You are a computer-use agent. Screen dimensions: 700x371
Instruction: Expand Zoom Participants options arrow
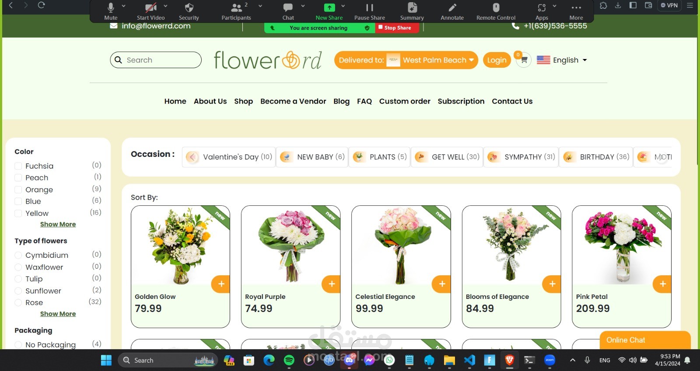(x=260, y=6)
